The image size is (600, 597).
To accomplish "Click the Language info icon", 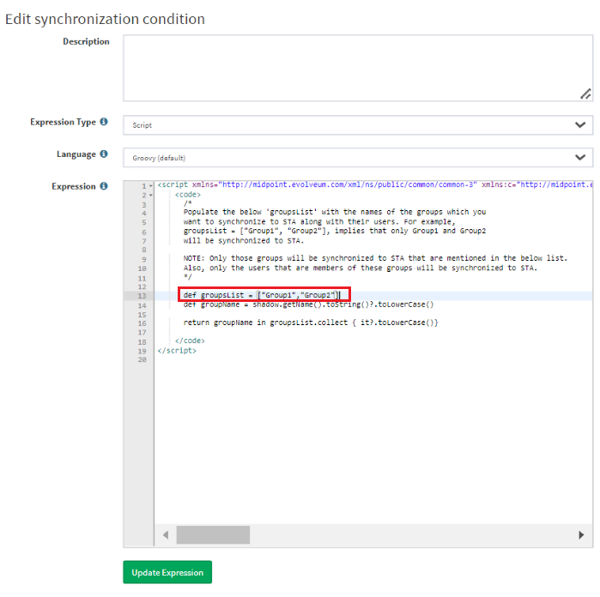I will [104, 154].
